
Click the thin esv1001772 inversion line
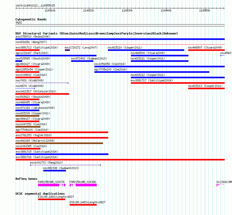pos(65,165)
